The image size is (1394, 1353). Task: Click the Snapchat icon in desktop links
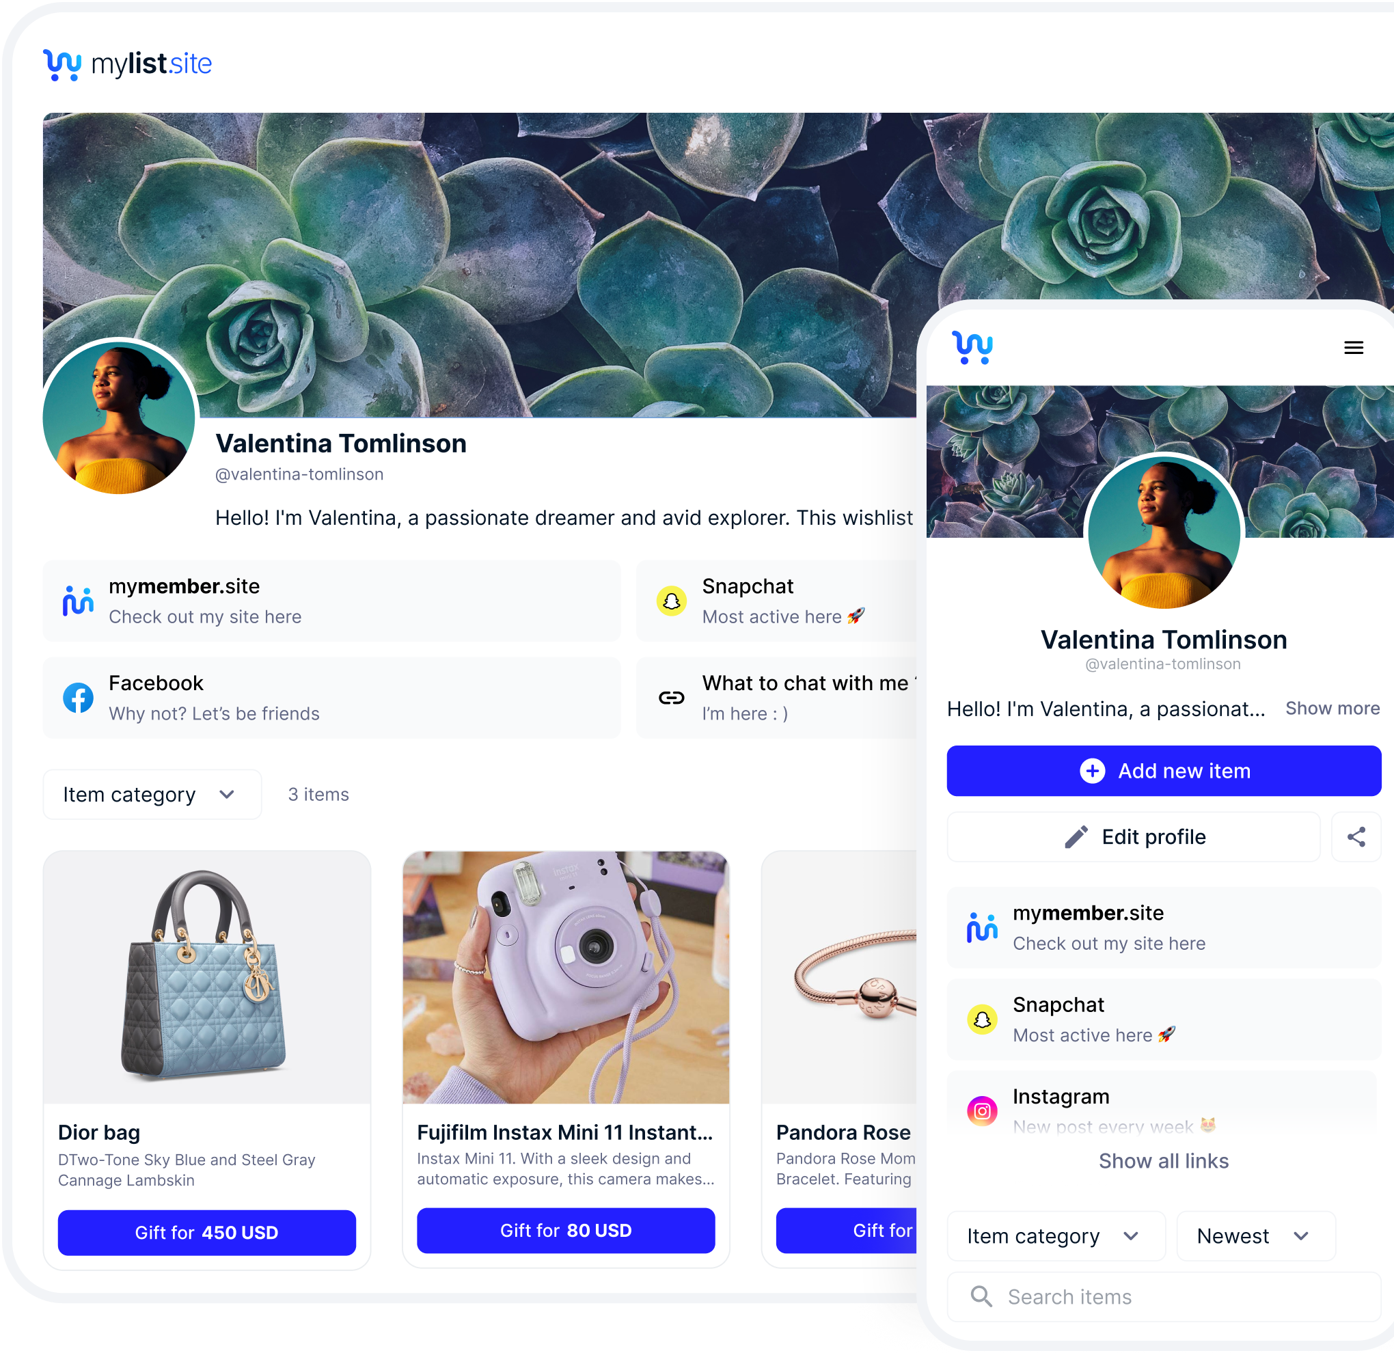[x=670, y=601]
